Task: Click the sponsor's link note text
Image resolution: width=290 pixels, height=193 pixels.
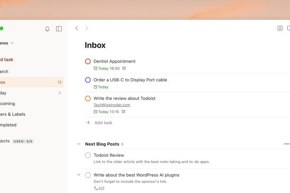Action: pos(130,182)
